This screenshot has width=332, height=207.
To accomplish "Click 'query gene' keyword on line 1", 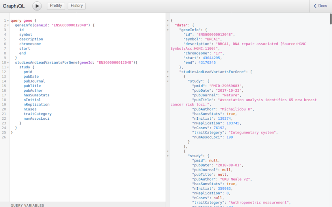I will pos(21,21).
